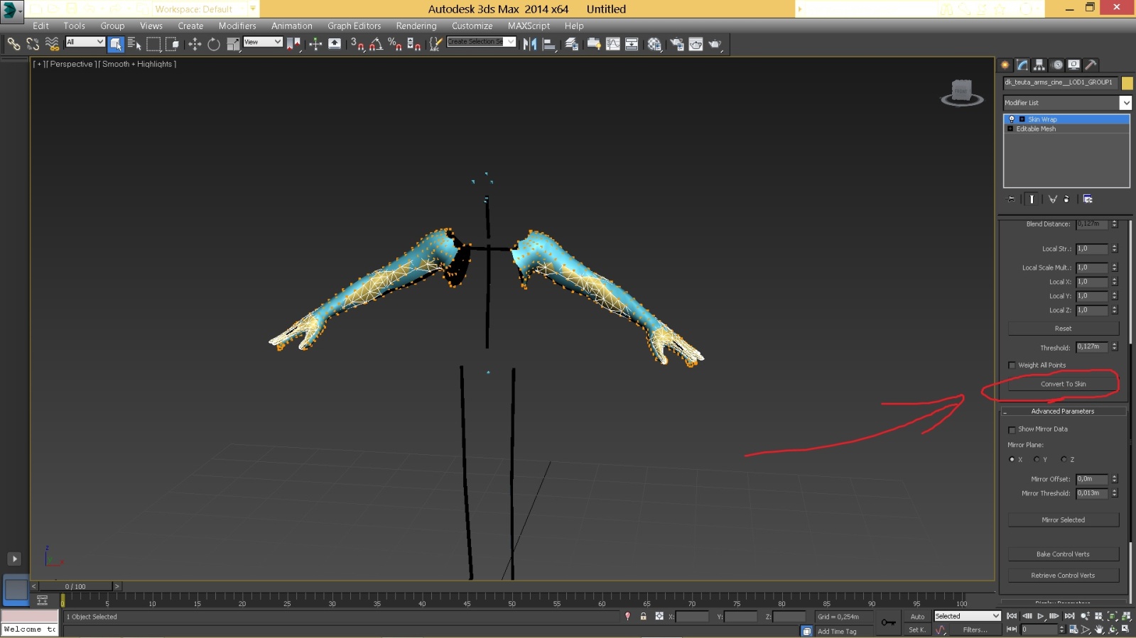Image resolution: width=1136 pixels, height=638 pixels.
Task: Open the Rendering menu
Action: pos(416,26)
